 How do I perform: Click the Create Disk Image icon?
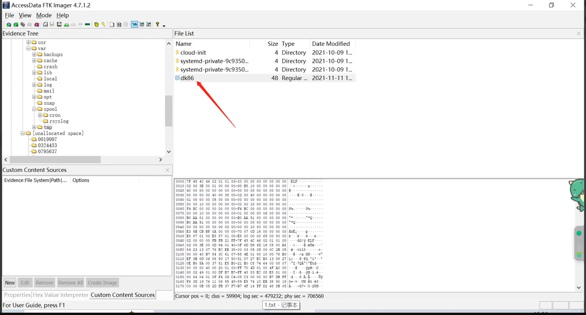click(45, 24)
